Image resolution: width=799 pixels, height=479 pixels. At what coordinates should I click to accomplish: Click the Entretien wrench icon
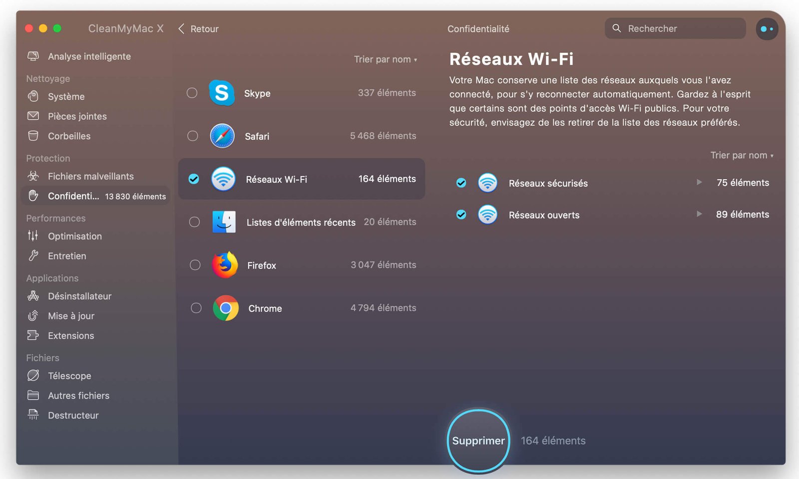[x=33, y=255]
